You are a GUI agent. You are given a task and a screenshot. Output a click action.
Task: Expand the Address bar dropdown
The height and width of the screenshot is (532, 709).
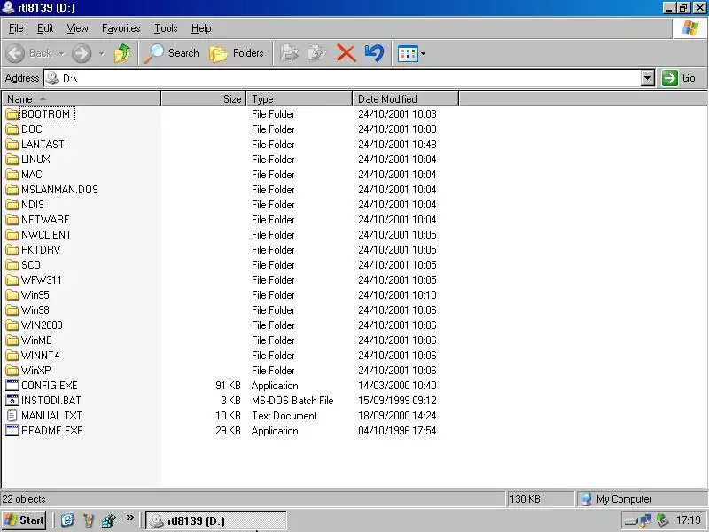[648, 78]
